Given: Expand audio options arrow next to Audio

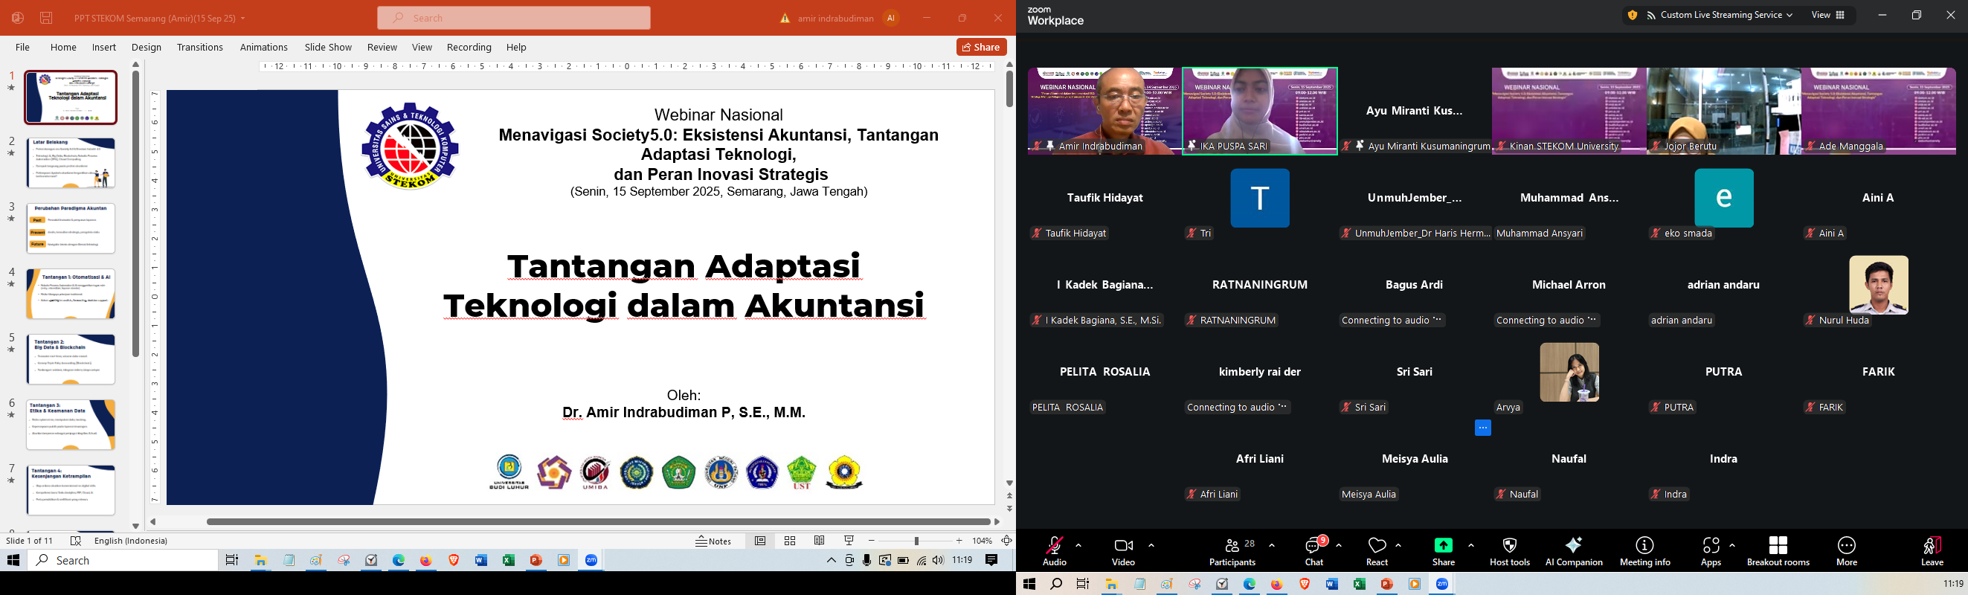Looking at the screenshot, I should 1078,545.
